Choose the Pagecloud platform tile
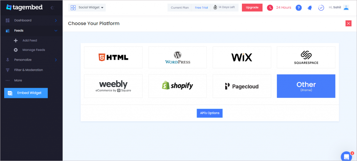Screen dimensions: 357x161 coord(242,86)
